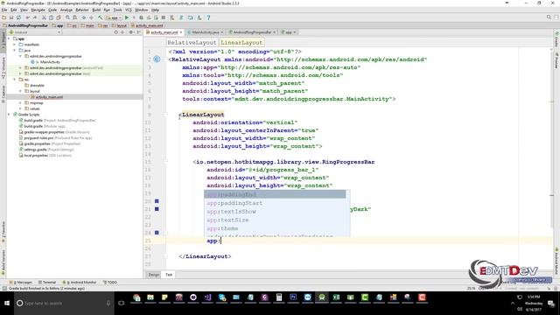Open the Build menu
Viewport: 560px width, 315px height.
[96, 10]
